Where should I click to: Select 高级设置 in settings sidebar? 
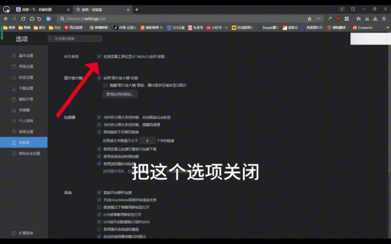coord(24,132)
